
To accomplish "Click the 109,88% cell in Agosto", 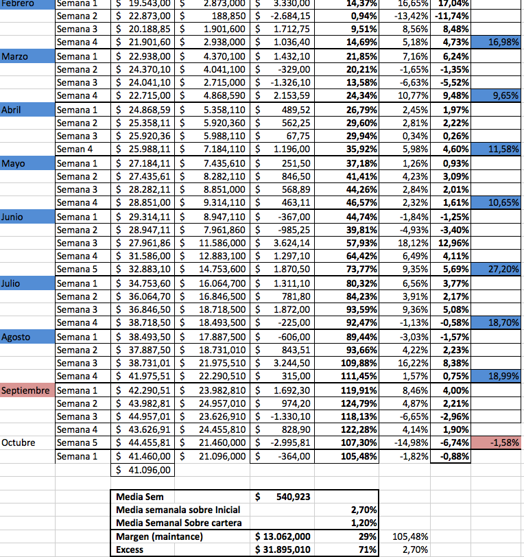I will pyautogui.click(x=347, y=363).
